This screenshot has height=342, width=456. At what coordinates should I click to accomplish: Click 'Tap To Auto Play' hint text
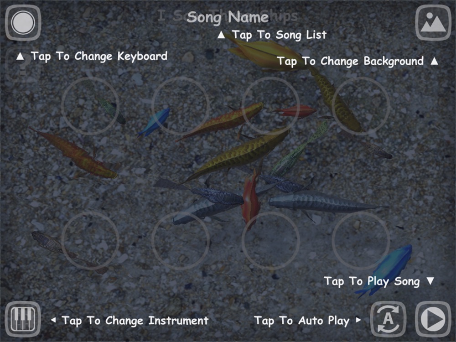[302, 321]
